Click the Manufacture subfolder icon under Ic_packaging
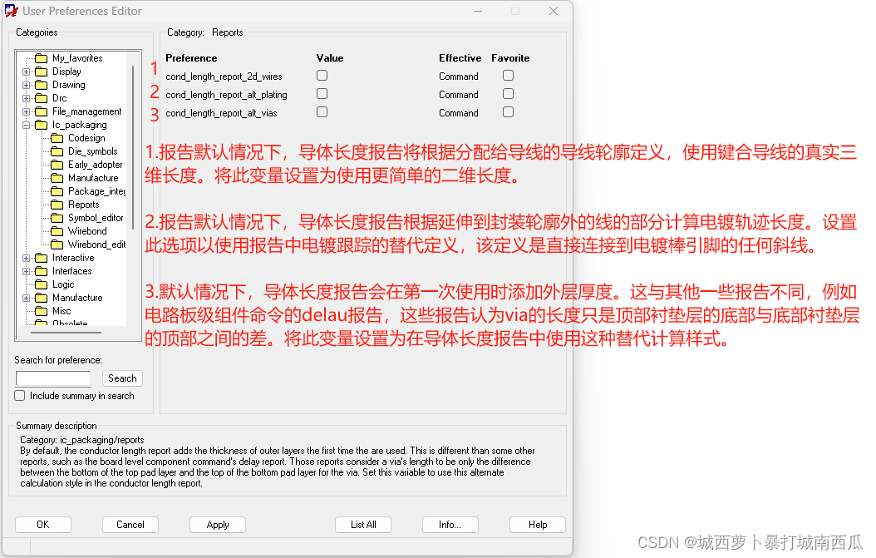876x558 pixels. tap(57, 178)
